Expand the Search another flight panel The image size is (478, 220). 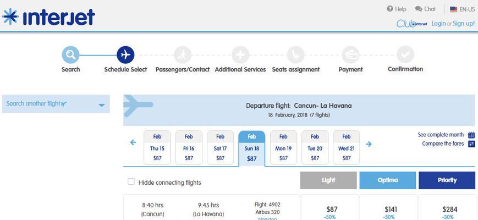tap(56, 104)
